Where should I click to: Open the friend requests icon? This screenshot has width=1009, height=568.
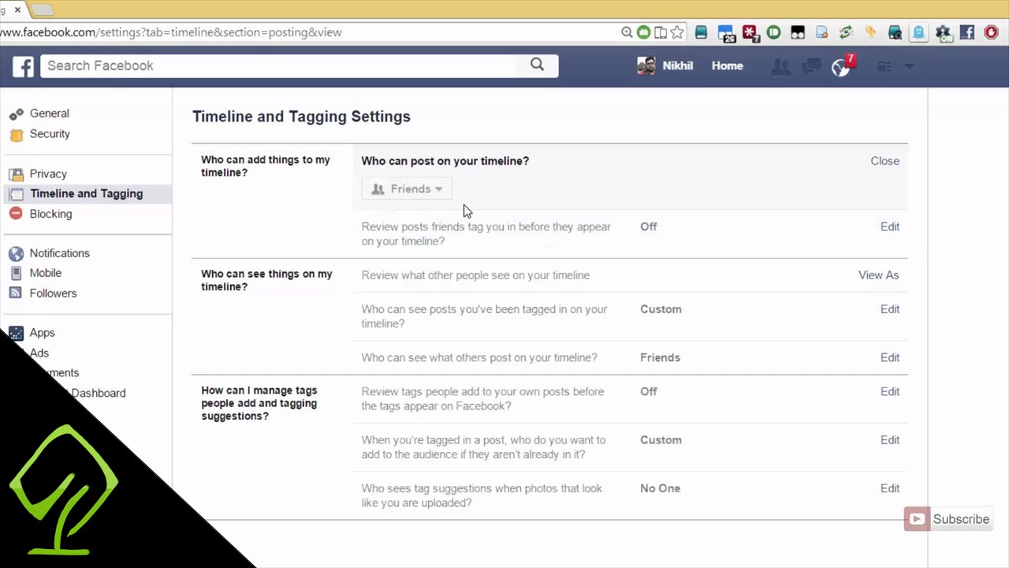[x=781, y=67]
